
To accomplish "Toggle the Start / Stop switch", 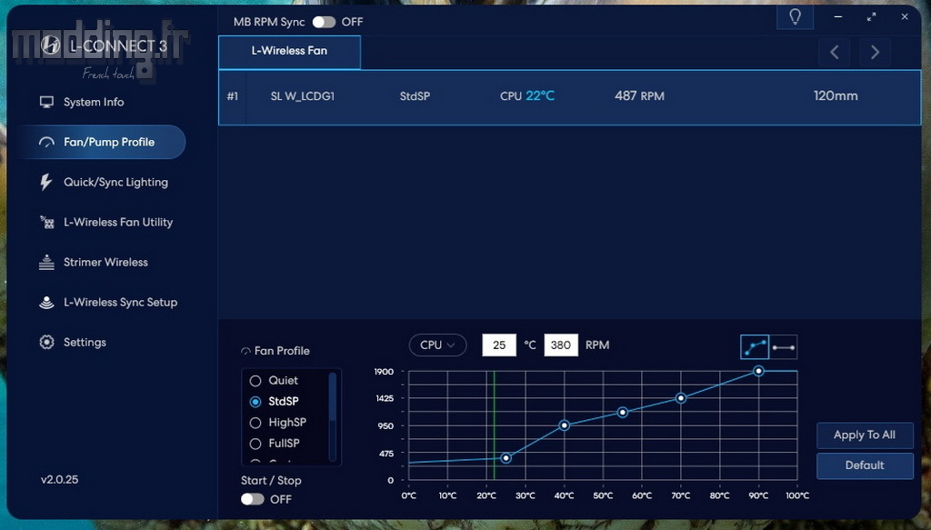I will (253, 499).
